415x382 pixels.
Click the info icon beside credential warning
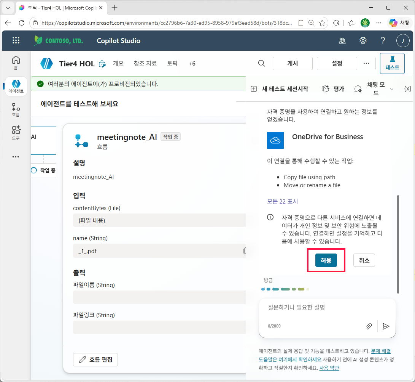pos(270,218)
